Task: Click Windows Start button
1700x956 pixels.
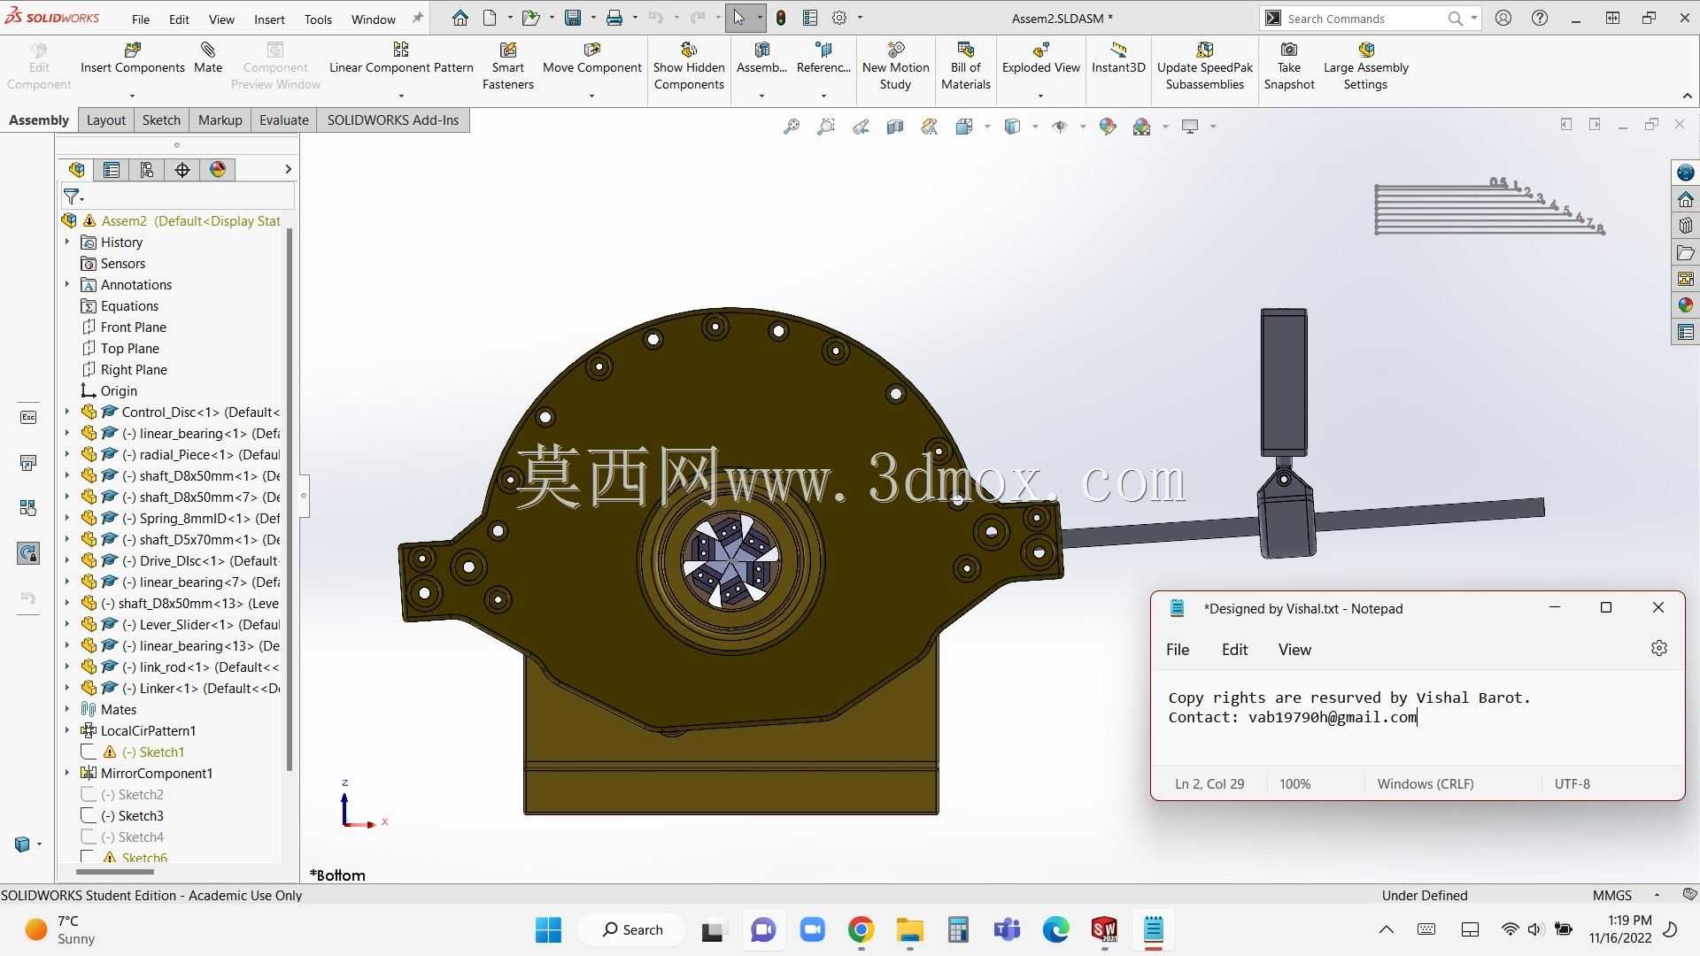Action: click(548, 929)
